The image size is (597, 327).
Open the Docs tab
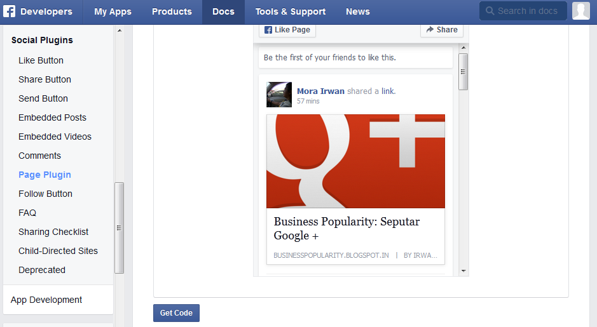(x=223, y=11)
